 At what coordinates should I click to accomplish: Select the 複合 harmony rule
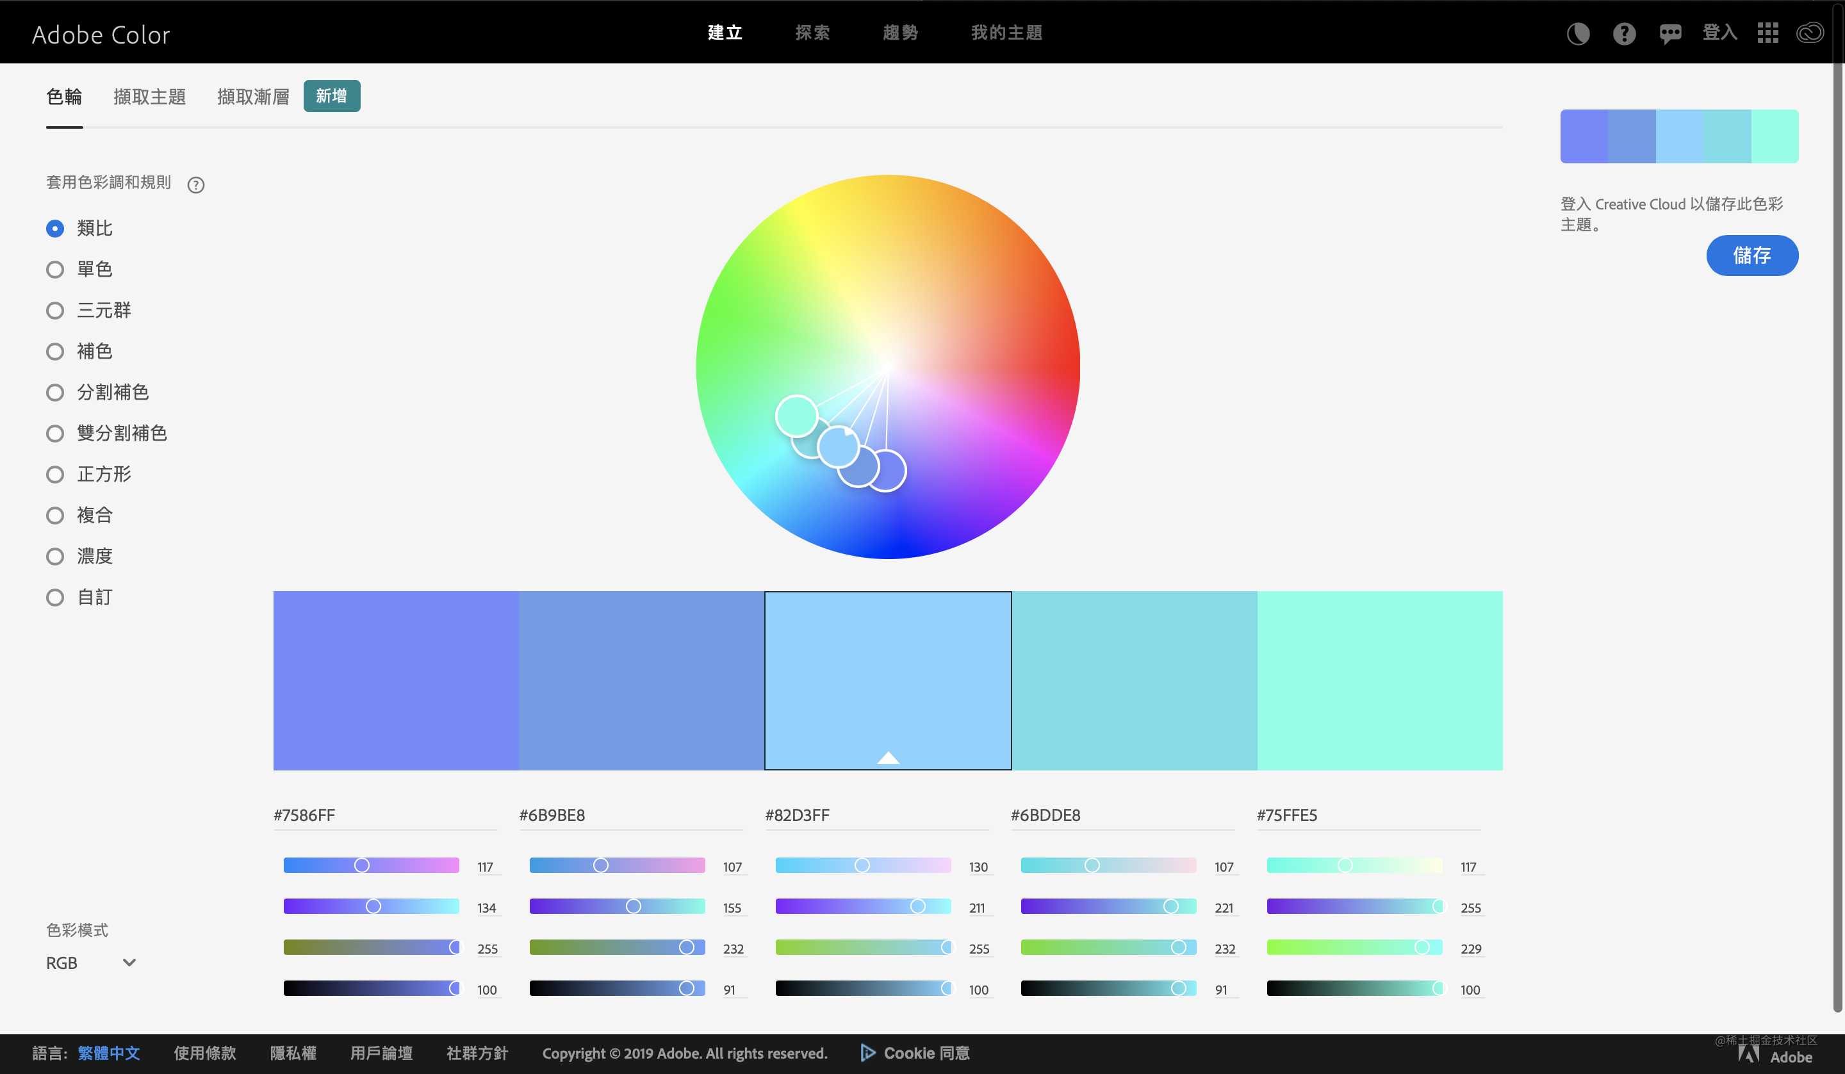click(x=79, y=516)
